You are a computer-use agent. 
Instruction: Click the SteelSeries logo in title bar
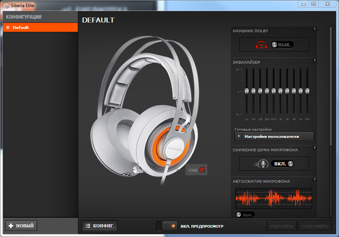pyautogui.click(x=6, y=6)
